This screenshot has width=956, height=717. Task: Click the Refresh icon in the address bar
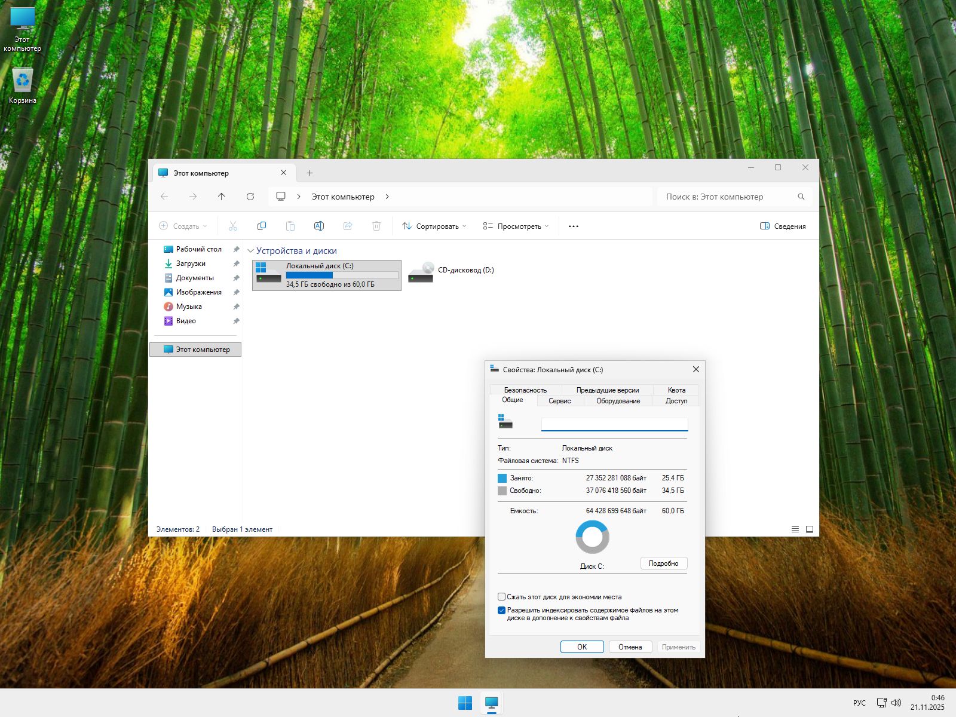tap(250, 197)
